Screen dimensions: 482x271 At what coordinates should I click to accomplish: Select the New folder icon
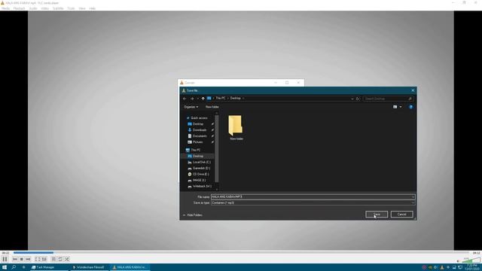(236, 127)
